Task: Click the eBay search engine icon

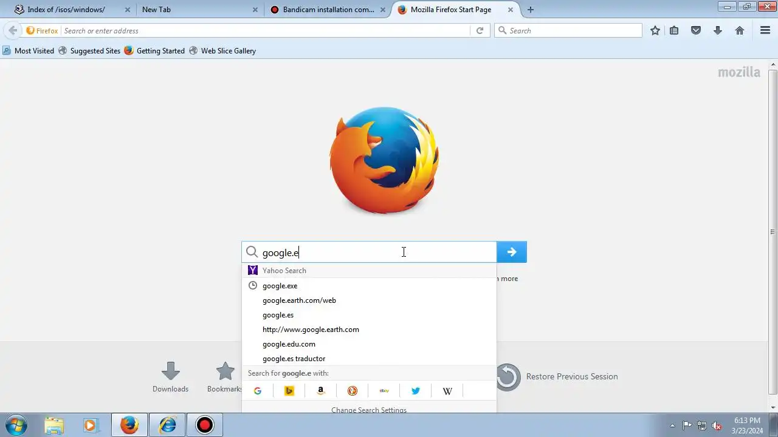Action: click(x=384, y=391)
